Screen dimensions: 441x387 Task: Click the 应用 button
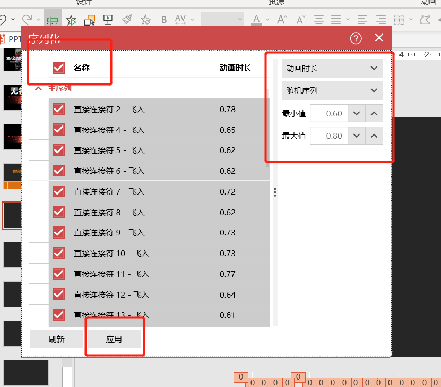[114, 339]
